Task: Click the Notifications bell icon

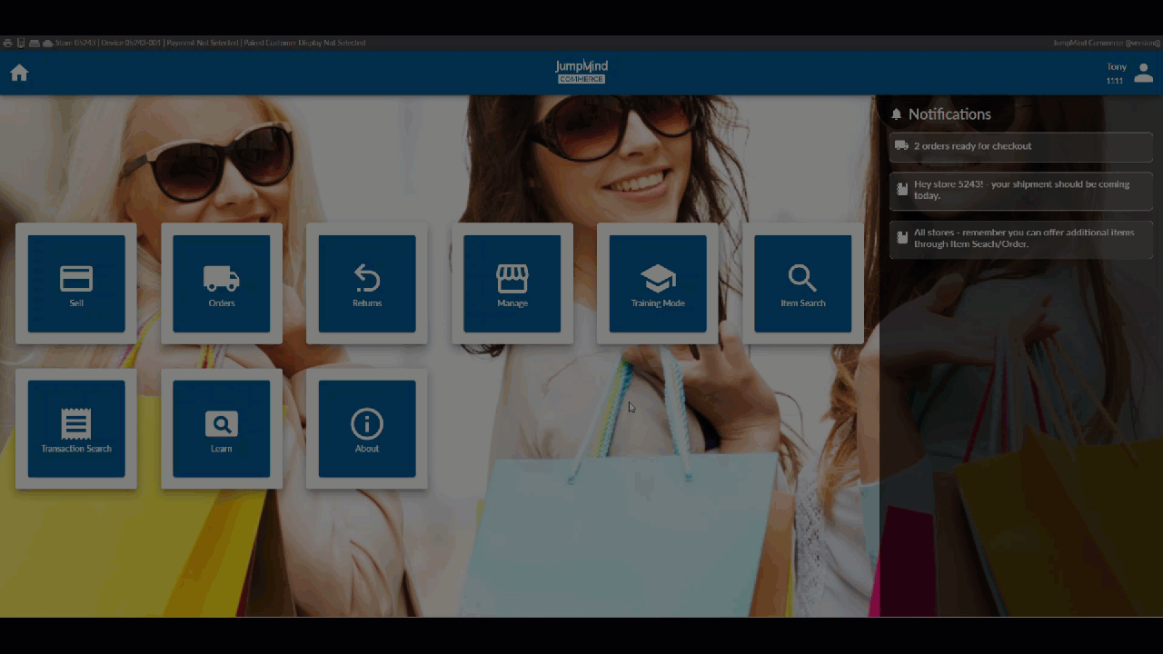Action: tap(897, 114)
